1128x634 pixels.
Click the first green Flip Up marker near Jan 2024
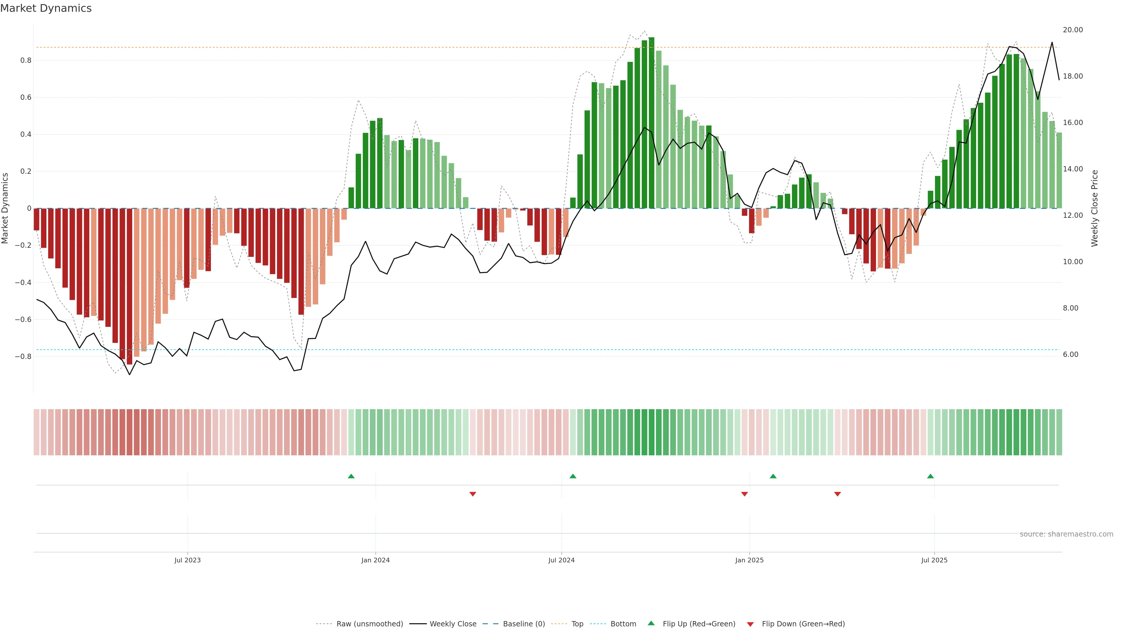[351, 476]
